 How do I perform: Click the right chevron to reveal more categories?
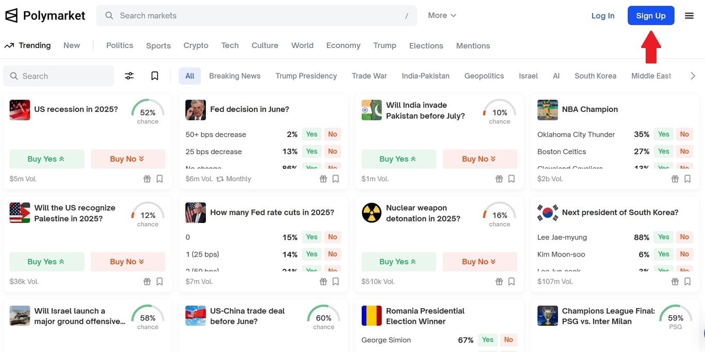pos(693,75)
